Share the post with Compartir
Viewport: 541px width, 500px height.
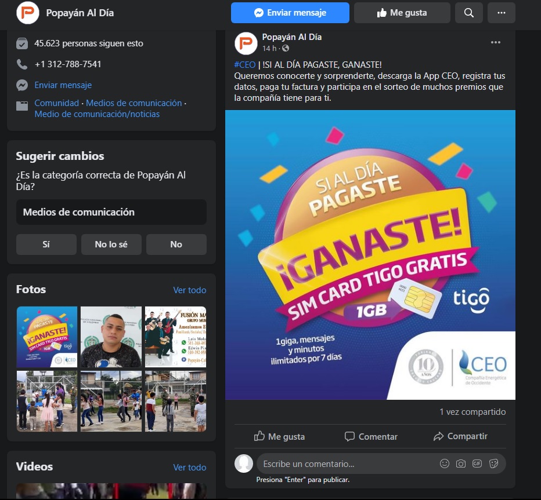click(x=461, y=436)
